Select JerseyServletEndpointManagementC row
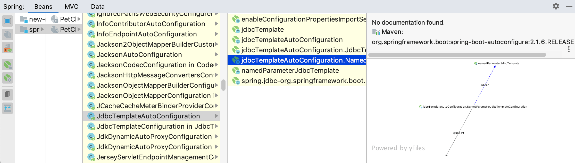The image size is (575, 163). 151,157
